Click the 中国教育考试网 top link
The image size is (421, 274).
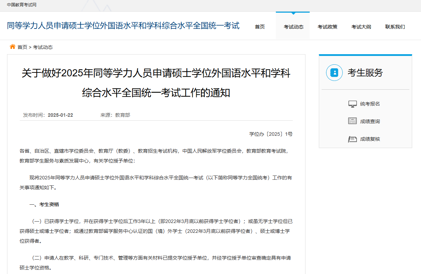coord(22,5)
